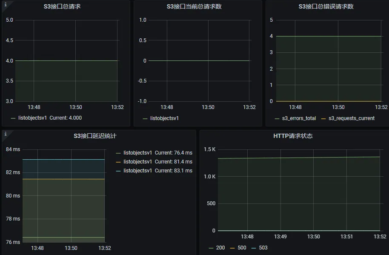Open the HTTP请求状态 panel title menu
The height and width of the screenshot is (255, 389).
tap(292, 136)
